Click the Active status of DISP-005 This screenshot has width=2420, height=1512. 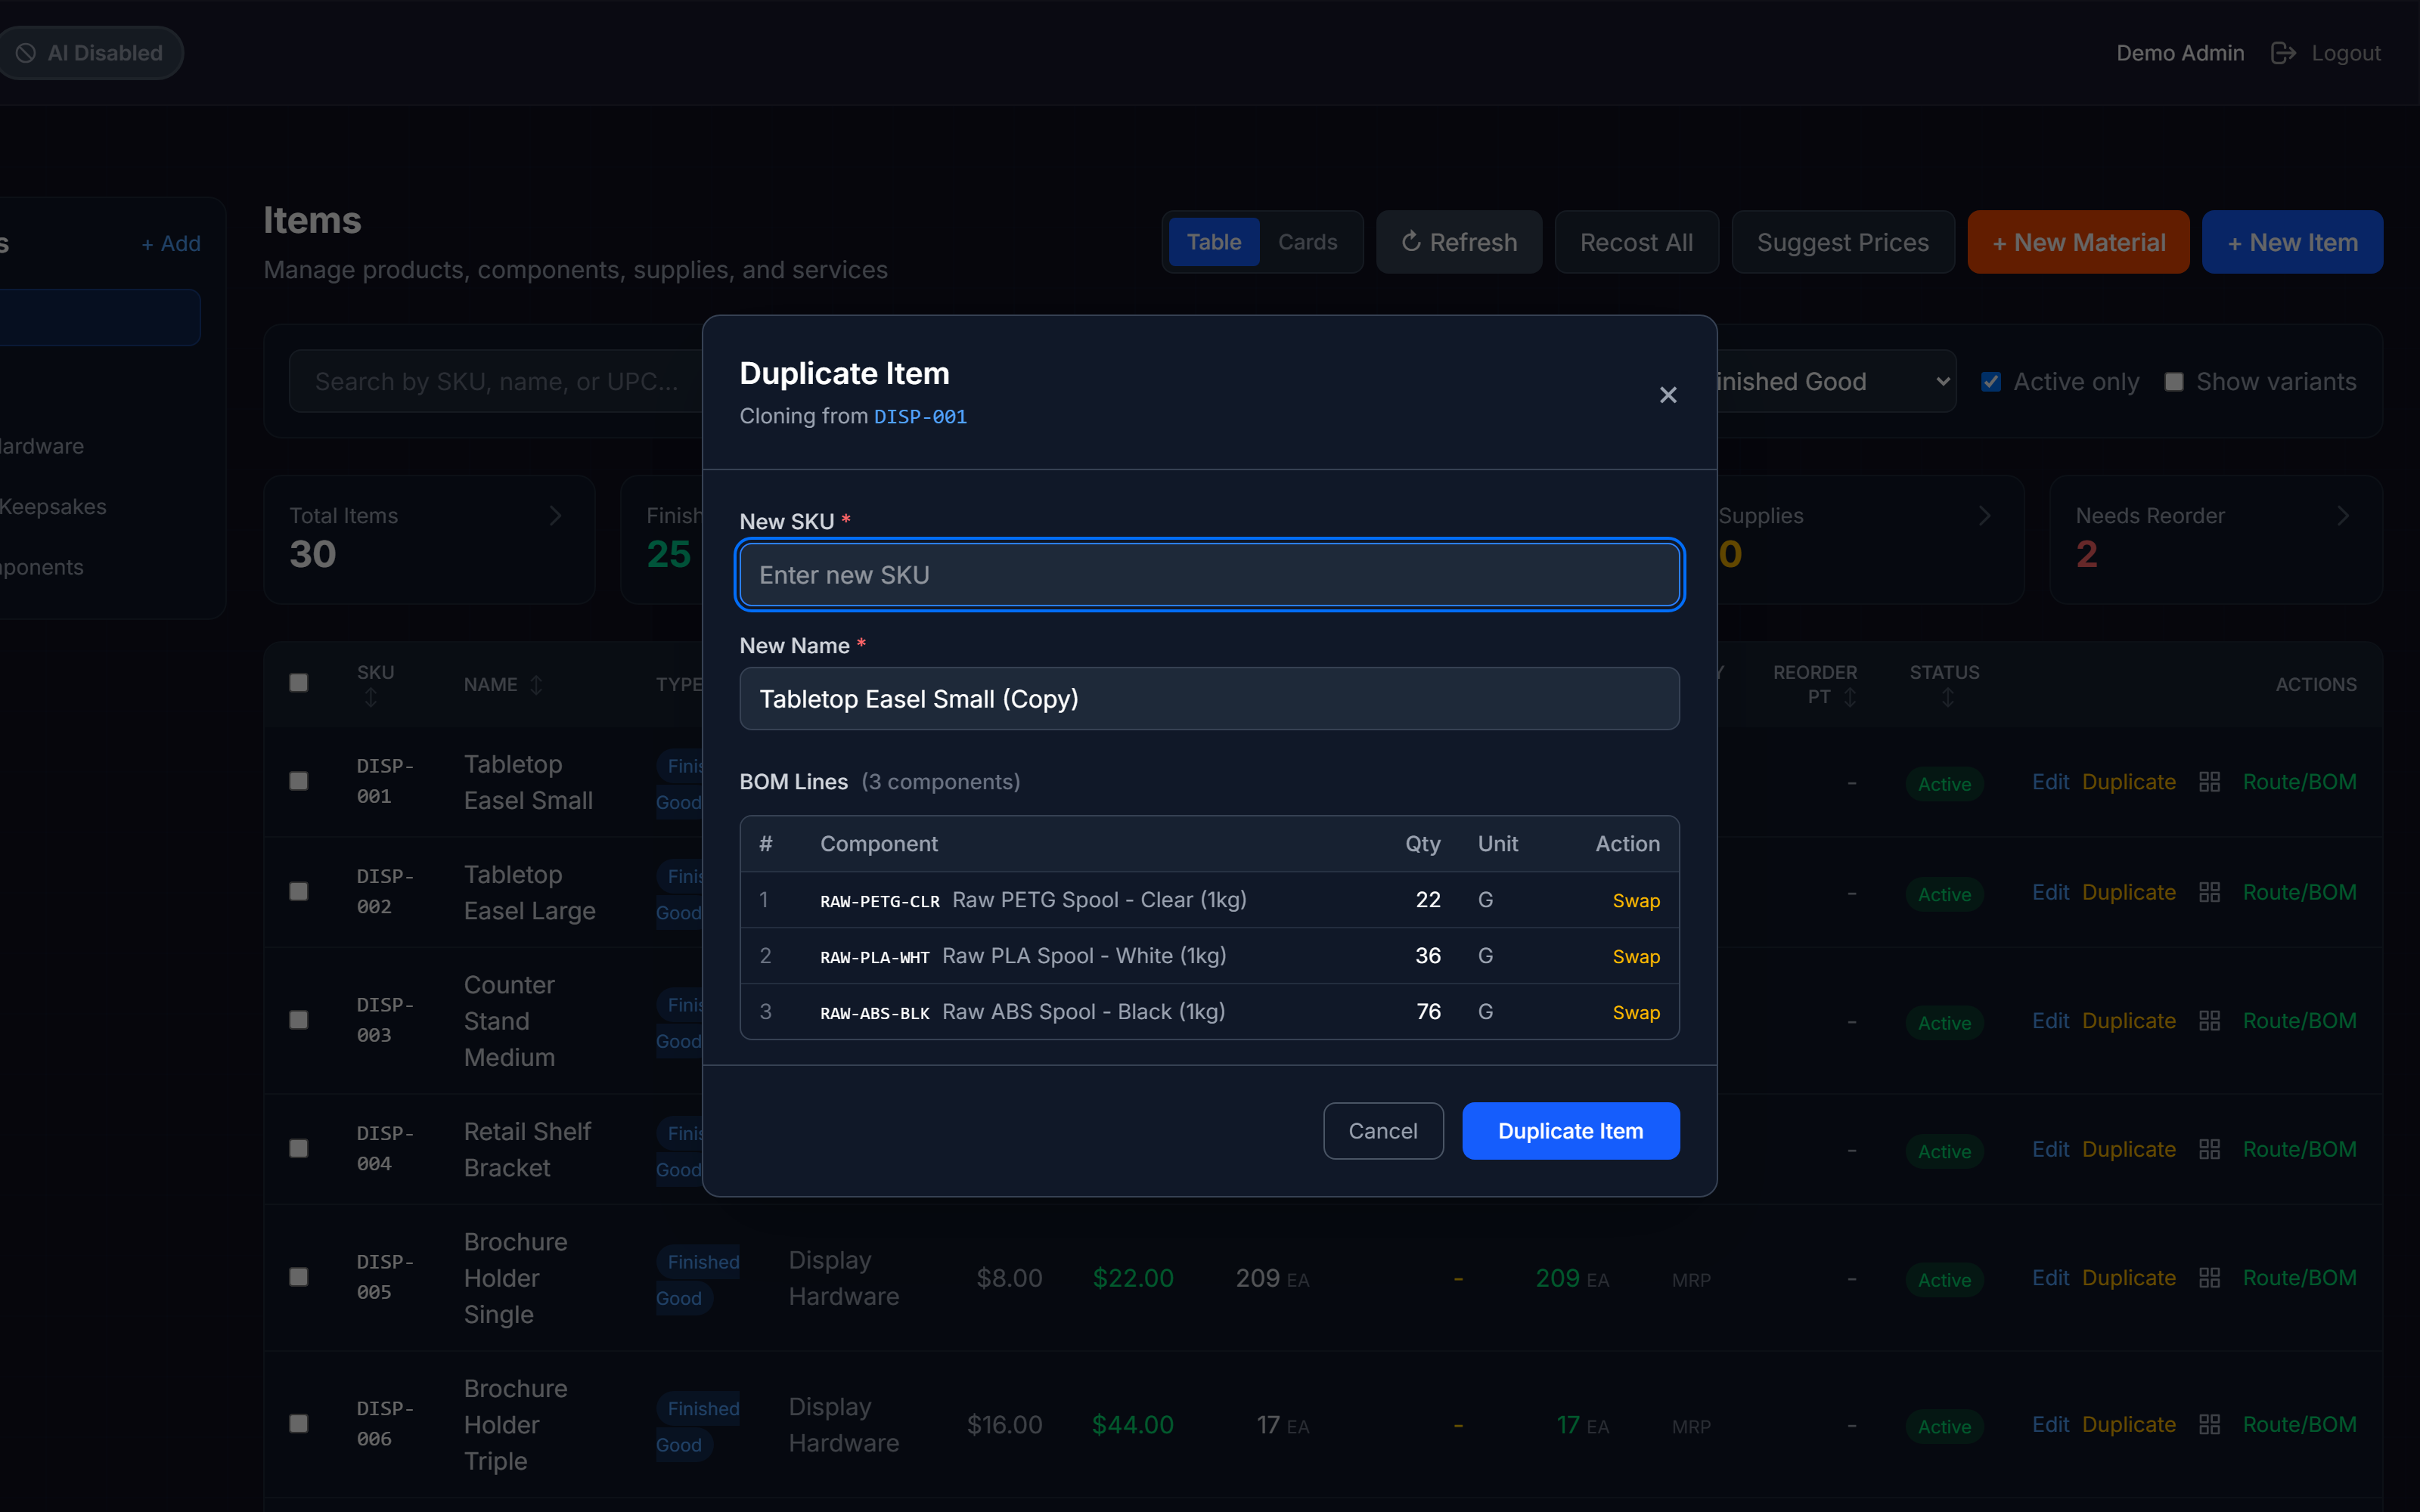pyautogui.click(x=1944, y=1280)
